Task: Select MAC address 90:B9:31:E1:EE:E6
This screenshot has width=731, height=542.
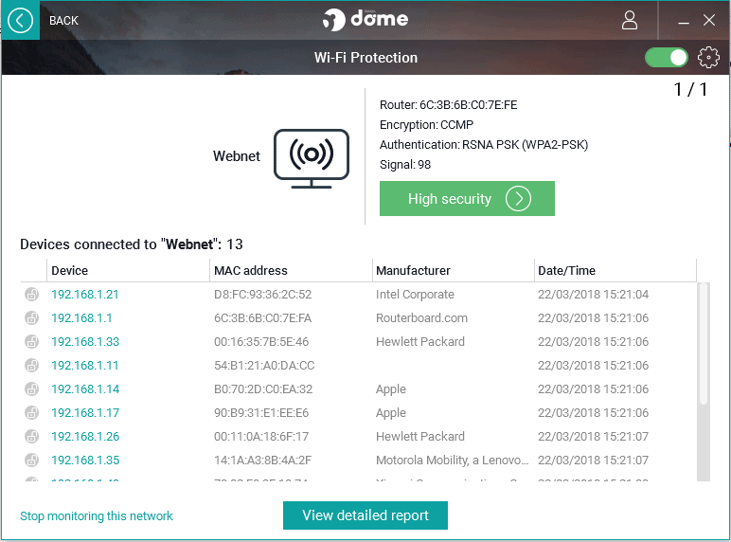Action: click(261, 413)
